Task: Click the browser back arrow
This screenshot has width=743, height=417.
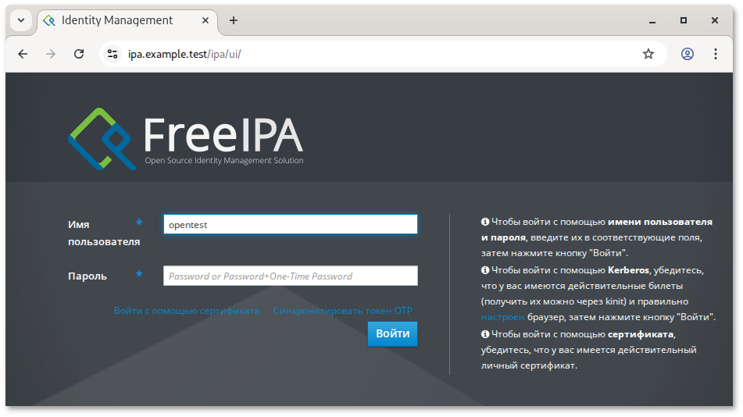Action: [x=23, y=54]
